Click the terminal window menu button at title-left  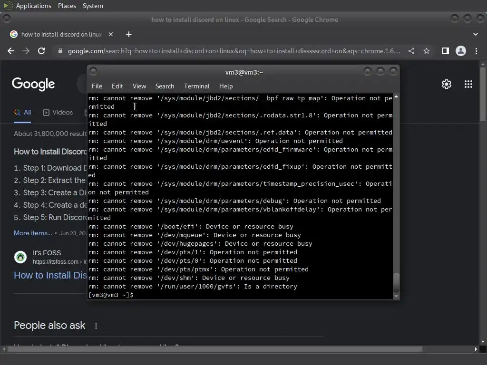click(x=93, y=72)
